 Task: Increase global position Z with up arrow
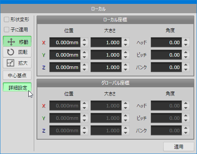click(84, 128)
